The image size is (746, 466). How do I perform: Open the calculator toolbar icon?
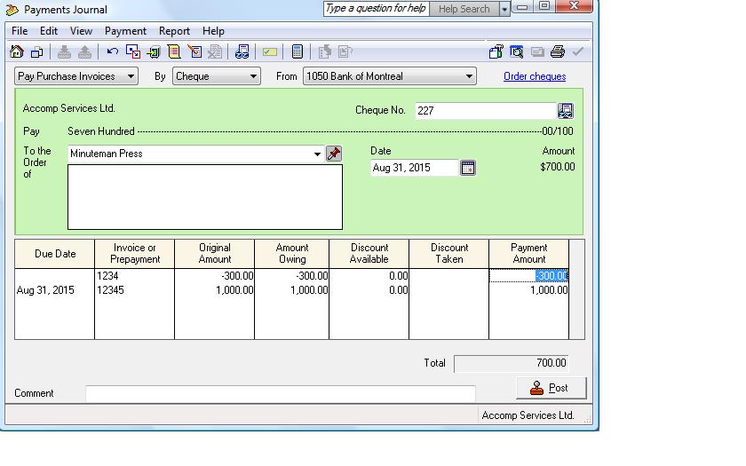(298, 51)
